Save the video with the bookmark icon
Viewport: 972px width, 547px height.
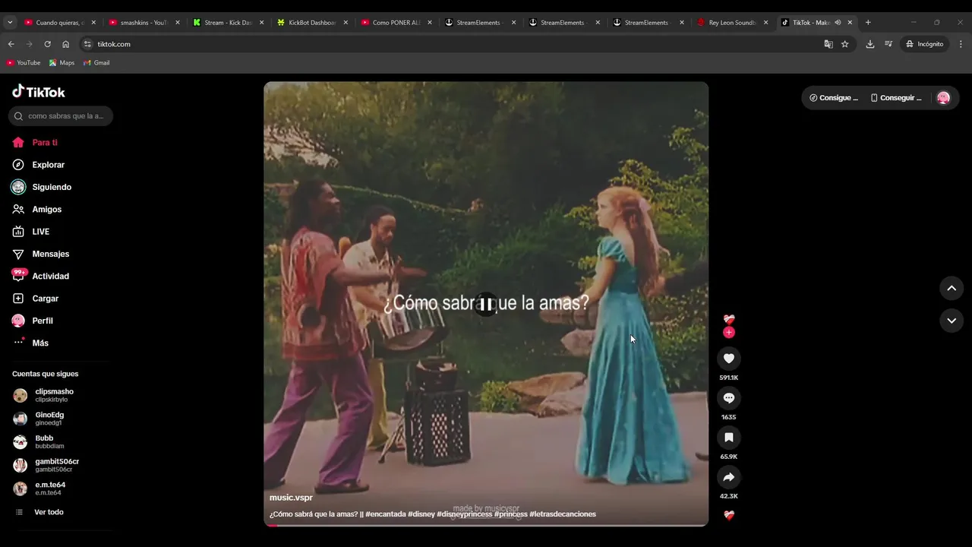tap(729, 438)
